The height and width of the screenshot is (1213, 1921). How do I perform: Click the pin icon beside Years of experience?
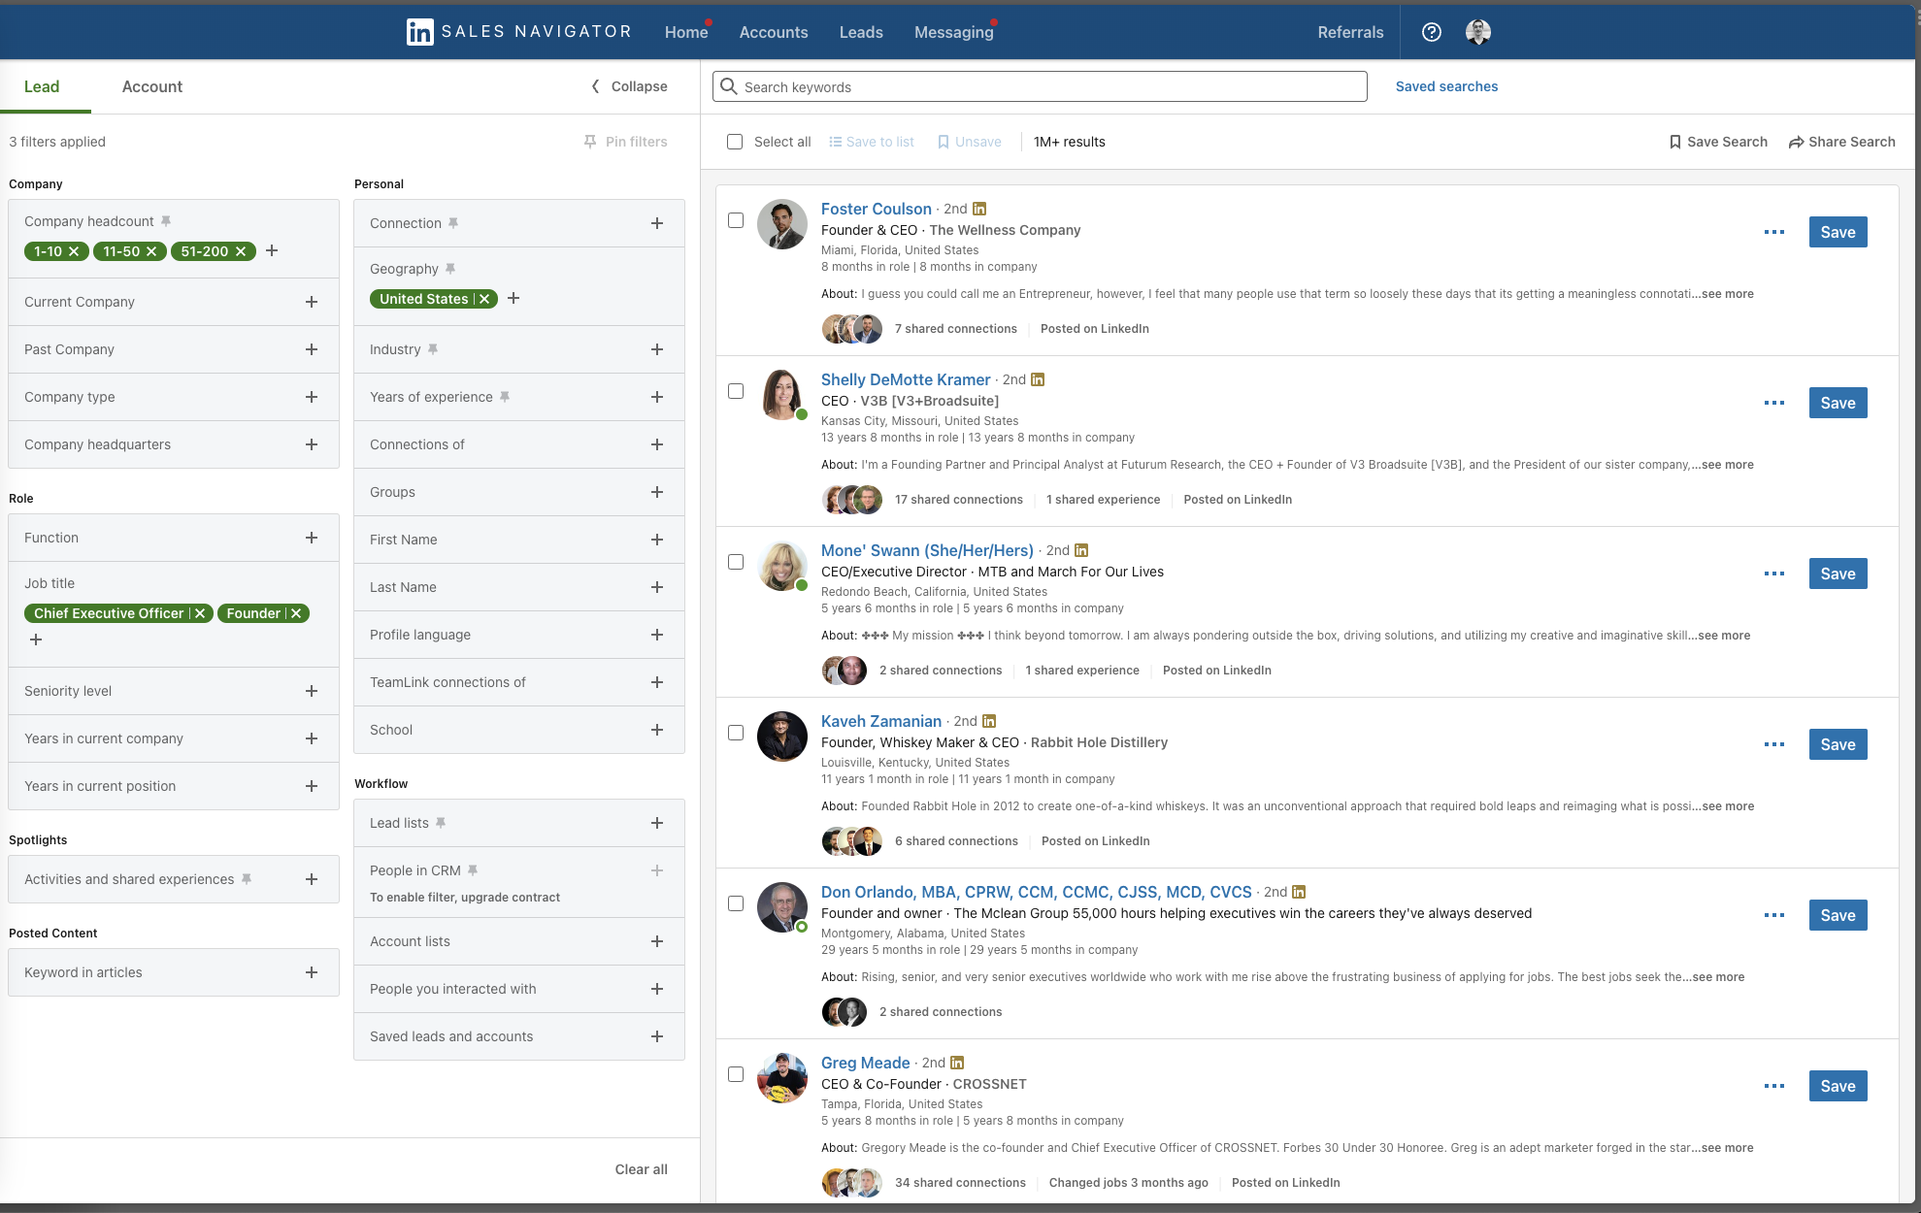(505, 397)
